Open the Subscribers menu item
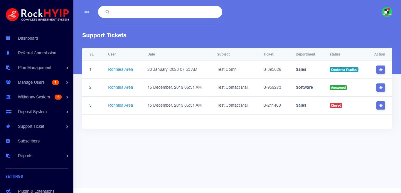Screen dimensions: 401x193 [29, 141]
